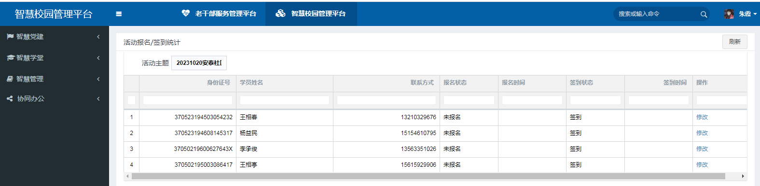760x186 pixels.
Task: Switch to 智慧校园管理平台 tab
Action: click(x=311, y=13)
